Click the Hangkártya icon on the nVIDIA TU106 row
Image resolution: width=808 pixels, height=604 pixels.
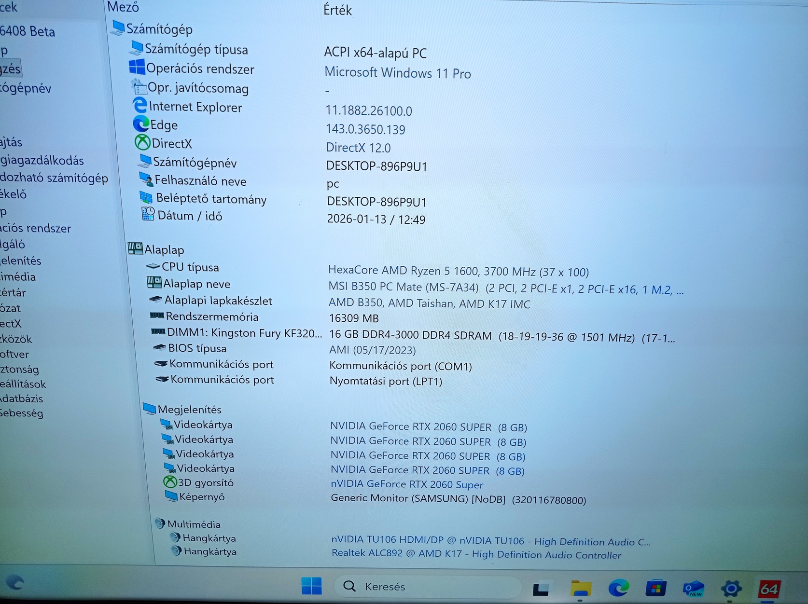(176, 537)
